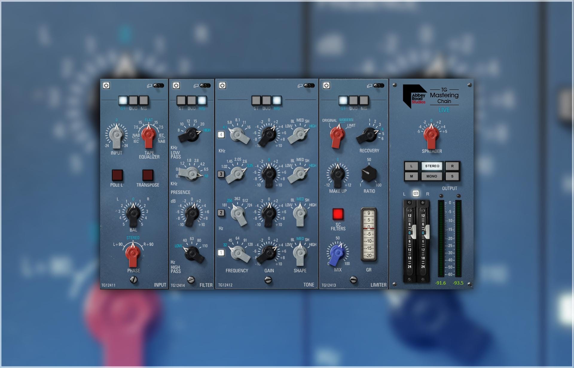574x368 pixels.
Task: Select the MONO monitor button
Action: coord(432,176)
